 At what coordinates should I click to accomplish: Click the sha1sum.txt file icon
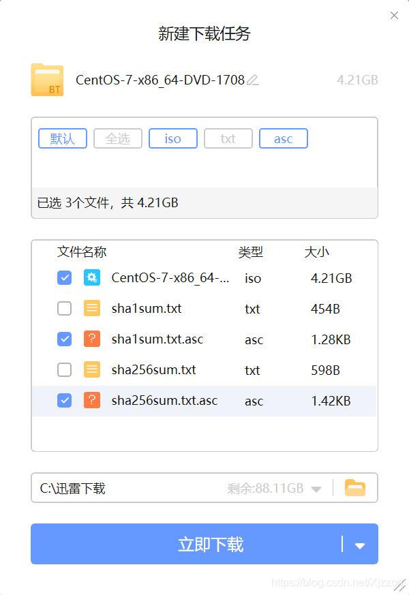pyautogui.click(x=92, y=308)
